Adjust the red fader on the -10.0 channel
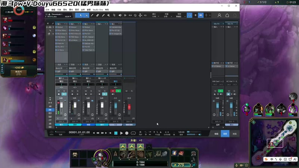 pyautogui.click(x=129, y=107)
